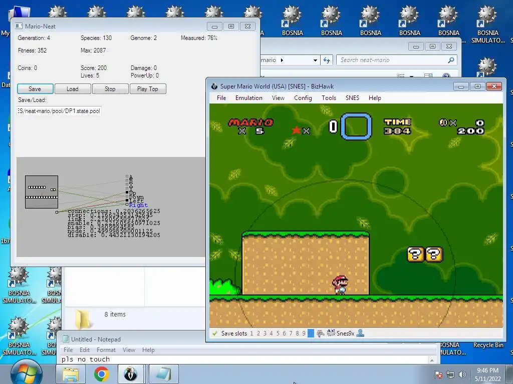This screenshot has height=384, width=513.
Task: Open the volume speaker tray icon
Action: pyautogui.click(x=462, y=374)
